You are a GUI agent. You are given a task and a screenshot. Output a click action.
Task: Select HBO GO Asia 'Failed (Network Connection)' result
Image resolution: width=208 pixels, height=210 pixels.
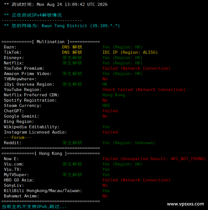tap(136, 180)
